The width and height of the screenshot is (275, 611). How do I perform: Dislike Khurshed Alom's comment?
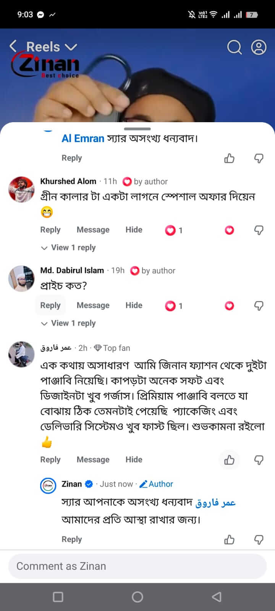click(x=259, y=230)
